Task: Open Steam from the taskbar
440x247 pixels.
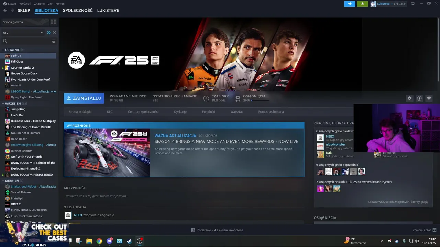Action: [x=129, y=241]
